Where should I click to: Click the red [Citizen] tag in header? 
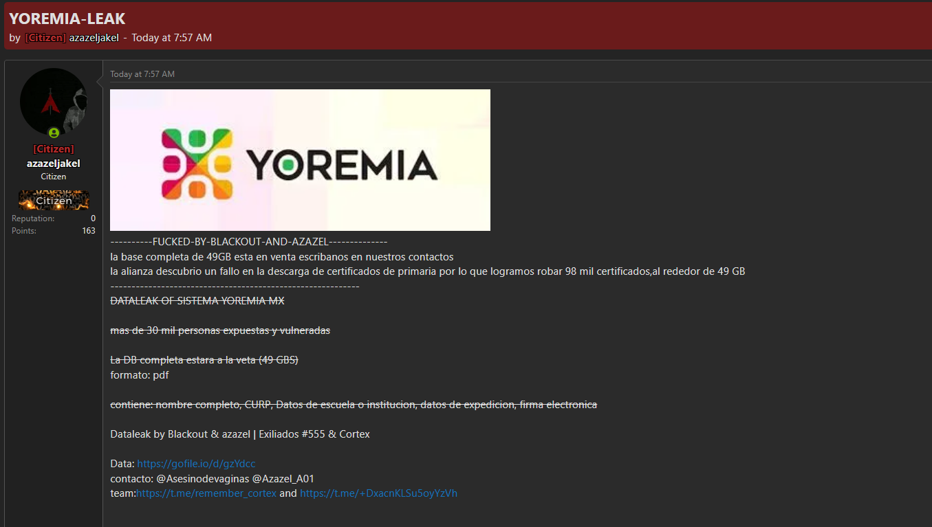[x=45, y=38]
